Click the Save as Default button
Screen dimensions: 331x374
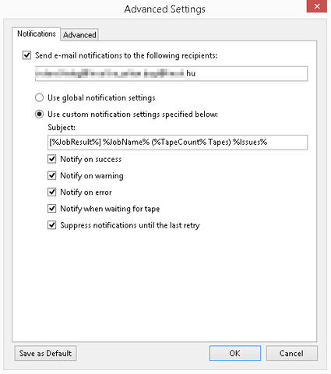coord(45,353)
